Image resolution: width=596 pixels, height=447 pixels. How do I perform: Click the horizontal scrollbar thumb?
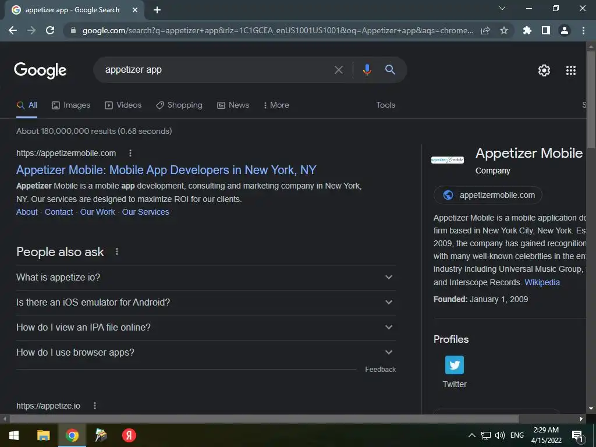click(264, 419)
